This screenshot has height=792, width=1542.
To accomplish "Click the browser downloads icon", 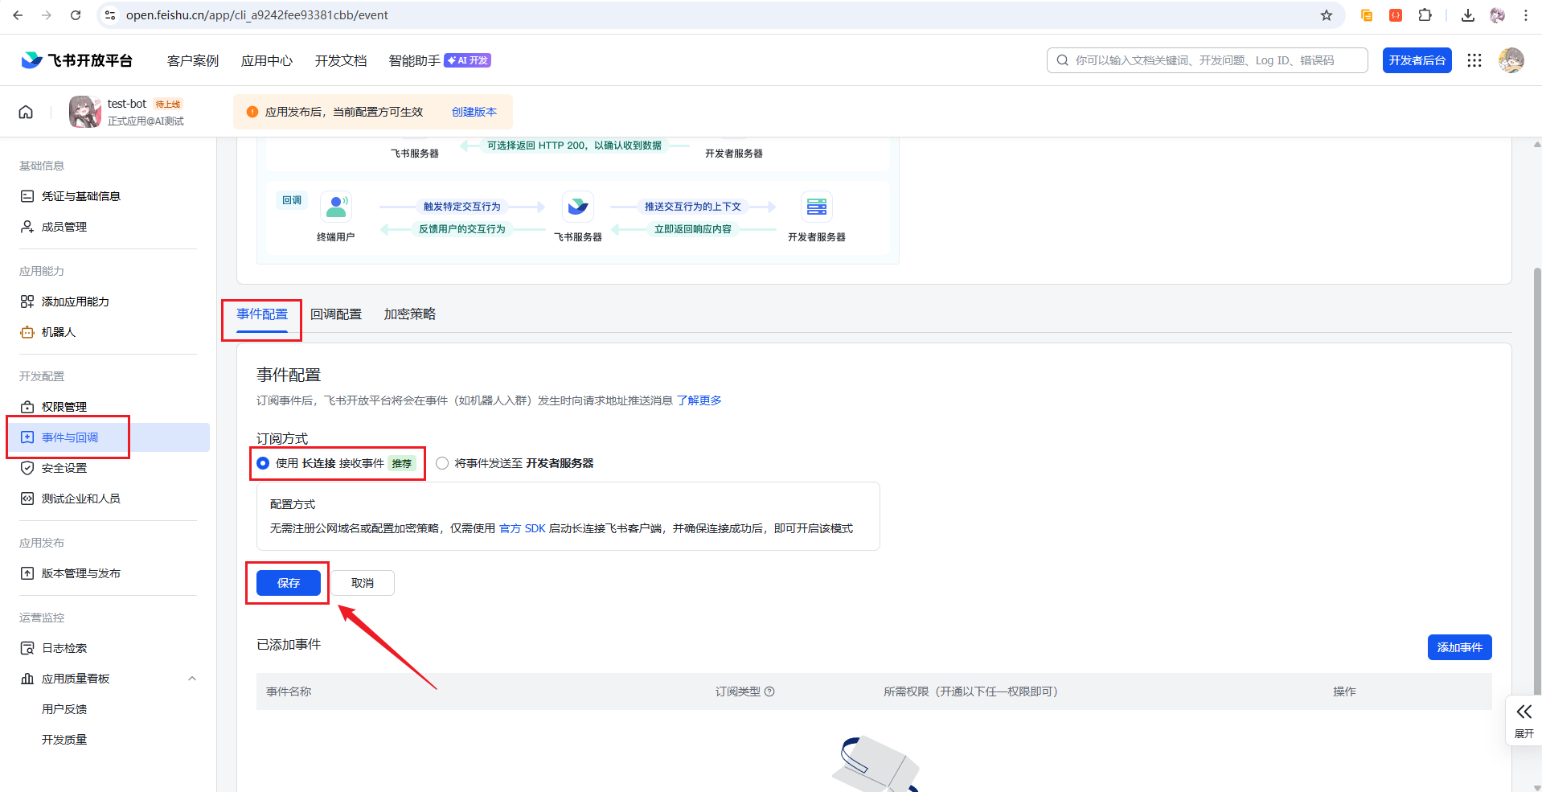I will tap(1467, 15).
